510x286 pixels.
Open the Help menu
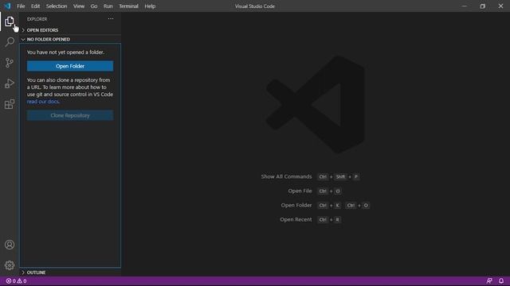coord(150,6)
